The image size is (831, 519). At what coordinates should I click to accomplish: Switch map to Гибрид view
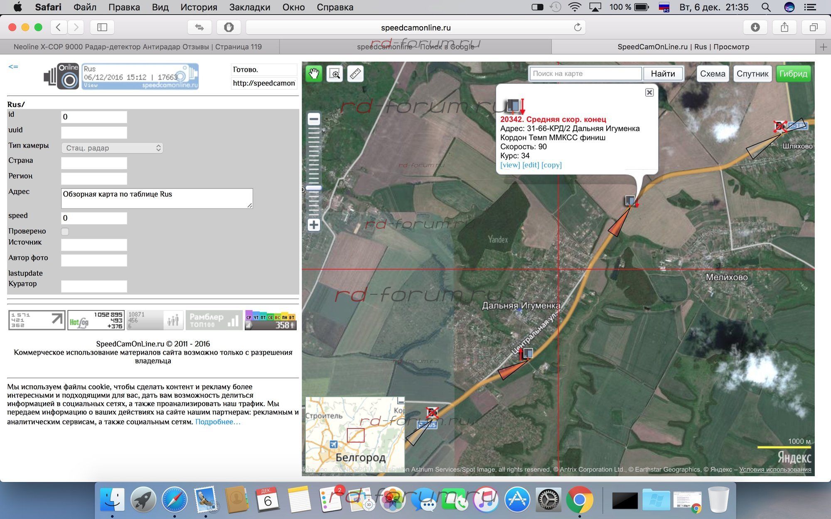pyautogui.click(x=793, y=74)
